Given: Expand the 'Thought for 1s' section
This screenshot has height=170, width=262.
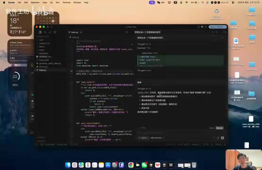Looking at the screenshot, I should (144, 44).
